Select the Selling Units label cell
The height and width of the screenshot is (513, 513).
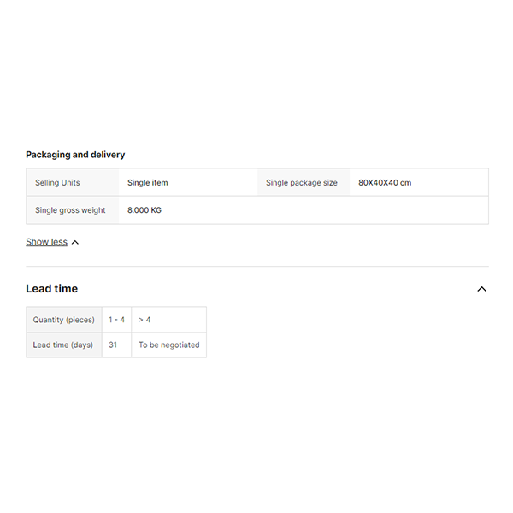[57, 183]
